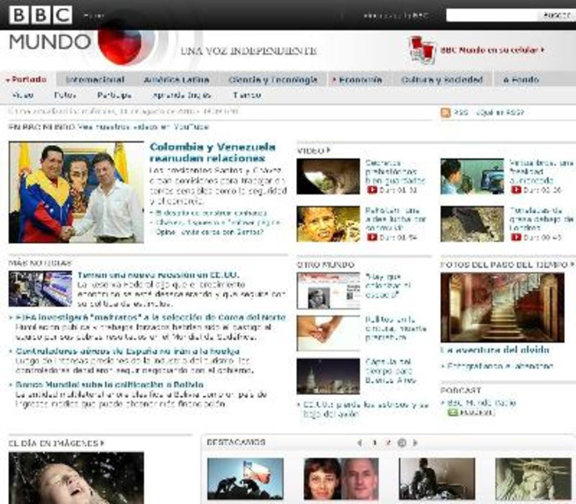Screen dimensions: 576x504
Task: Switch to Ciencia y Tecnología tab
Action: click(273, 80)
